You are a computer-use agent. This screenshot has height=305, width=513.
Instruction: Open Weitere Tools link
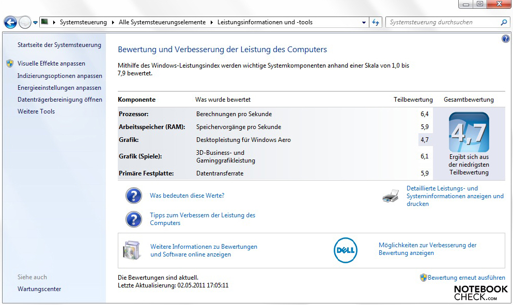(x=36, y=111)
